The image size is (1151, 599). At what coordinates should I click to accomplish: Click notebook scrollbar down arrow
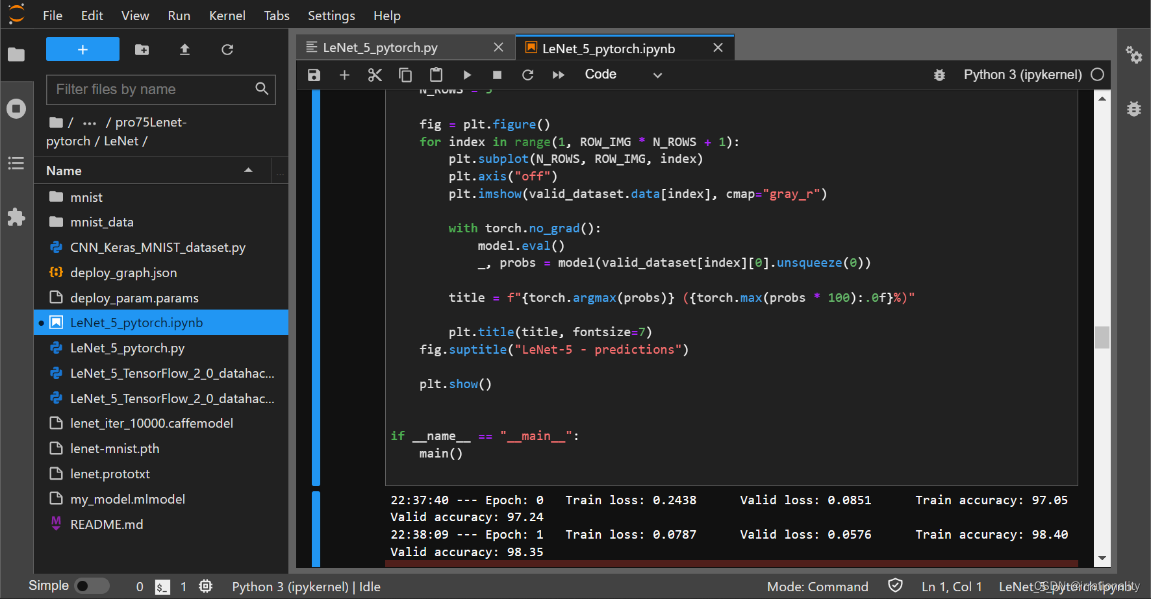[x=1102, y=558]
